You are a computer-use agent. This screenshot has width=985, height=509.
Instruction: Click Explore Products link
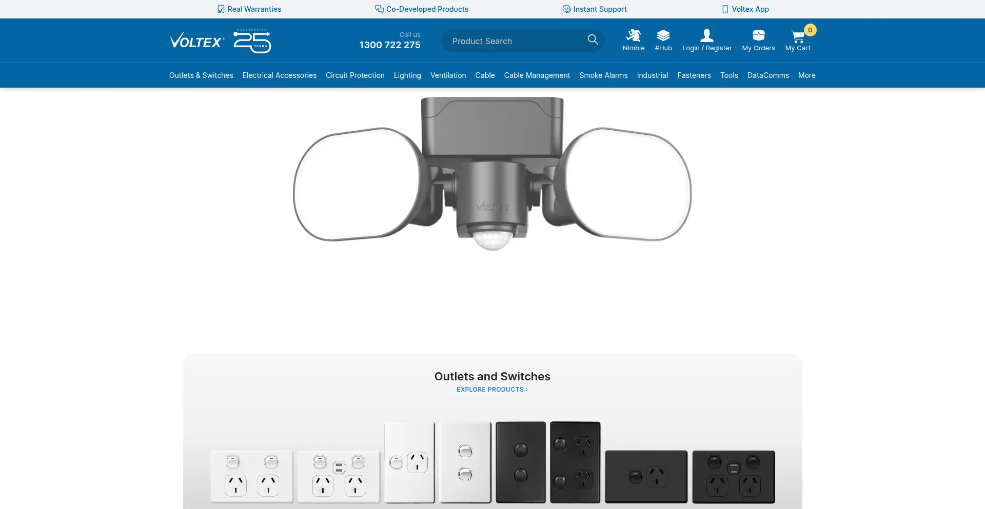[x=492, y=390]
